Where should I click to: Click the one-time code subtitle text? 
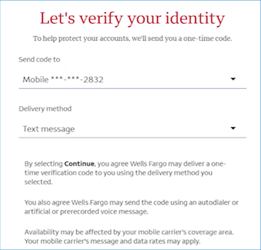[x=132, y=38]
